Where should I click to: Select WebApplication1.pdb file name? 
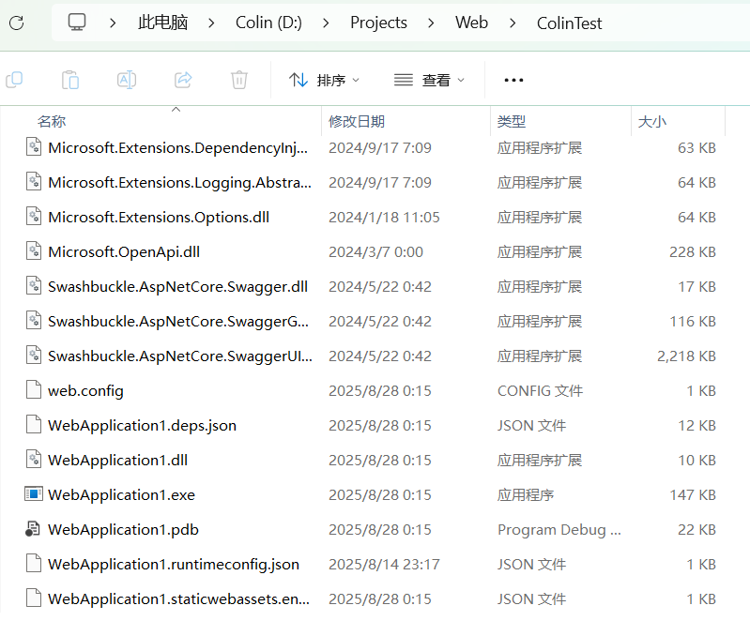pos(123,530)
